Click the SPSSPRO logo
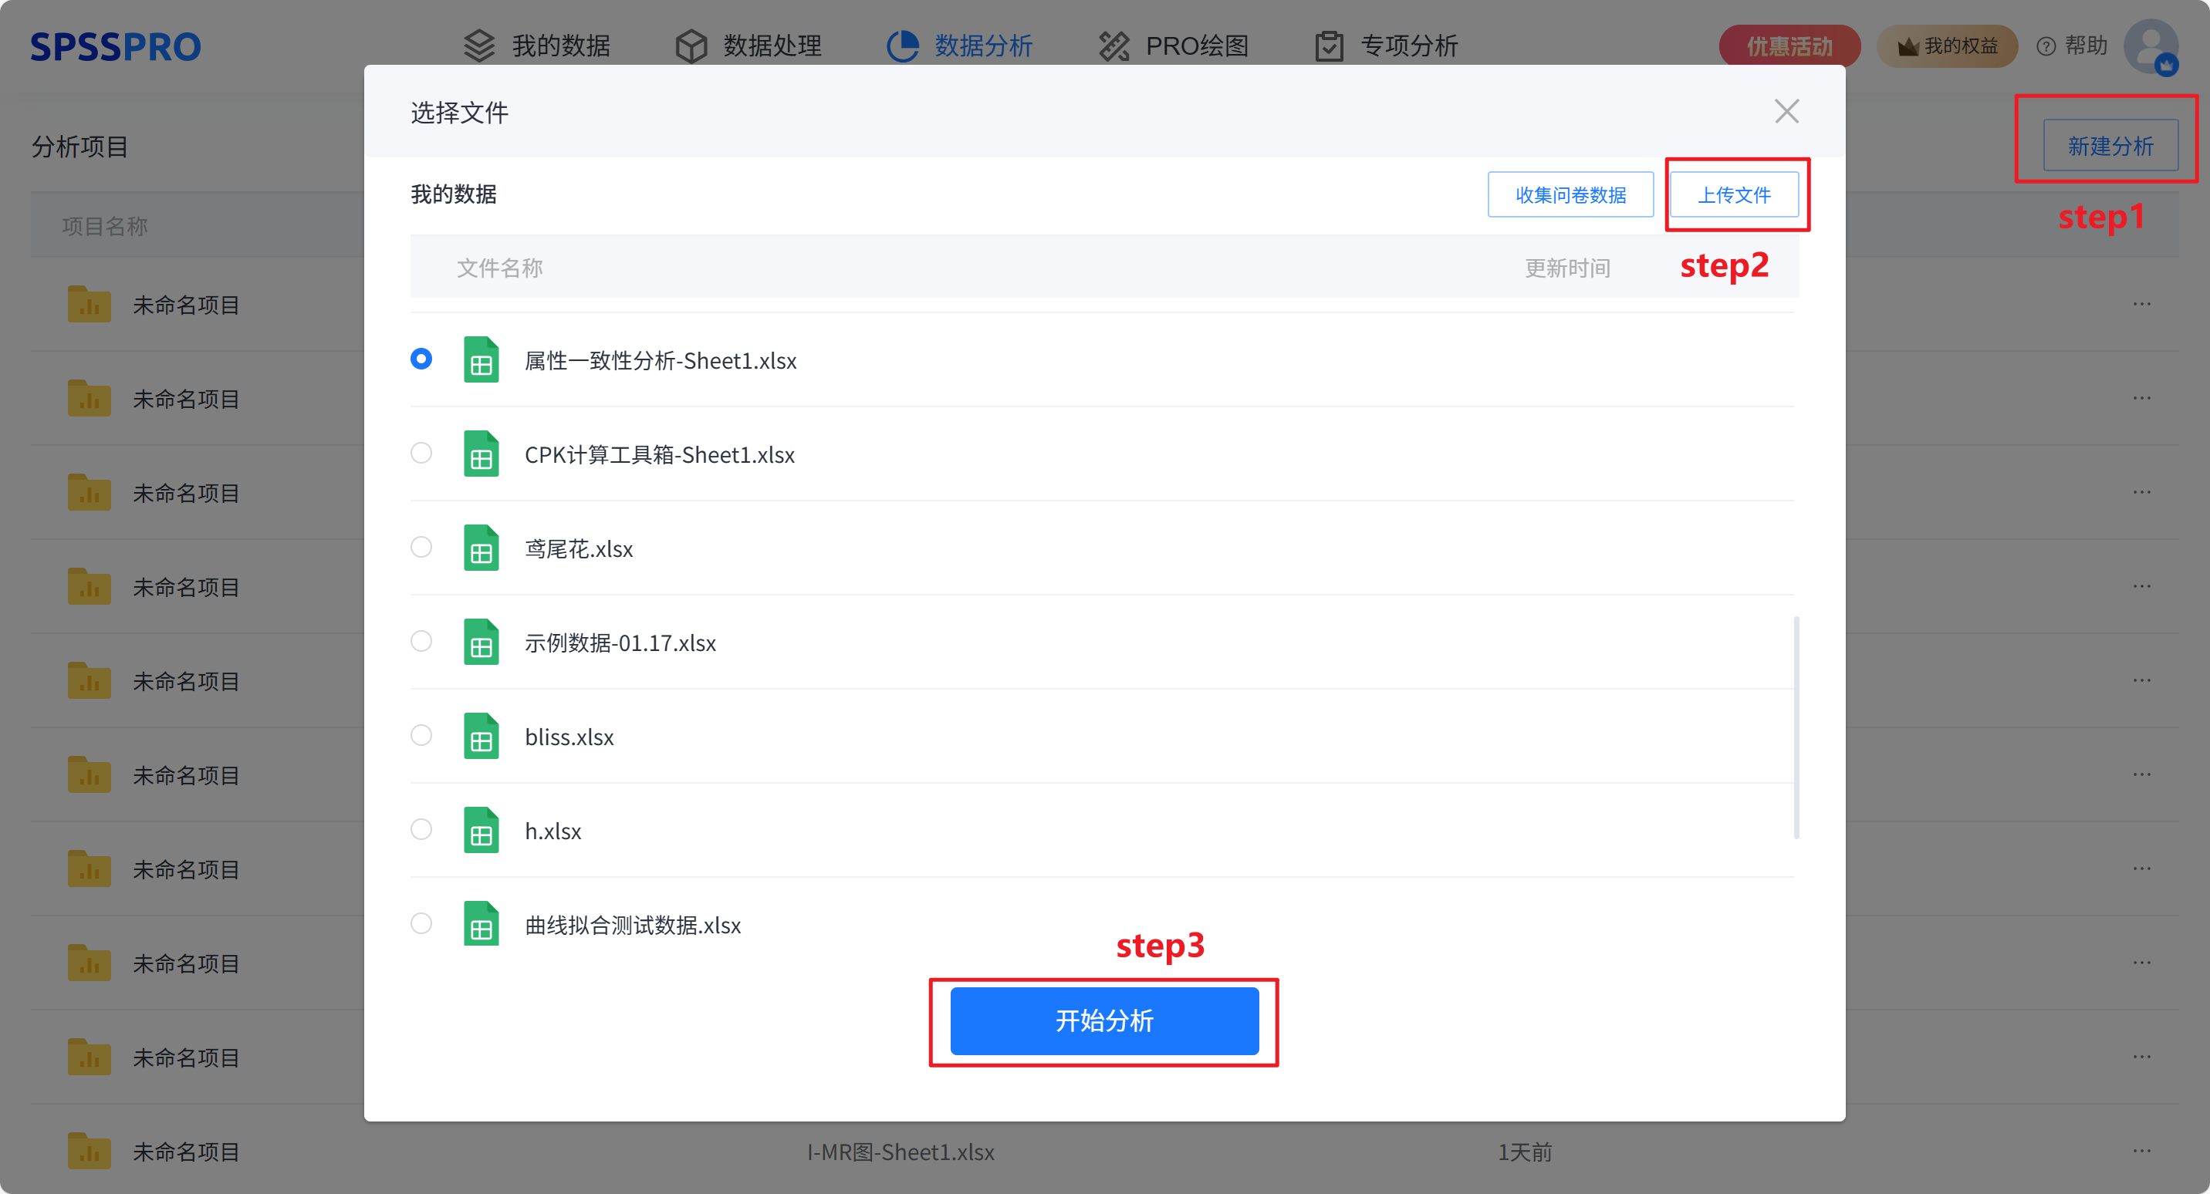This screenshot has height=1194, width=2210. click(116, 46)
